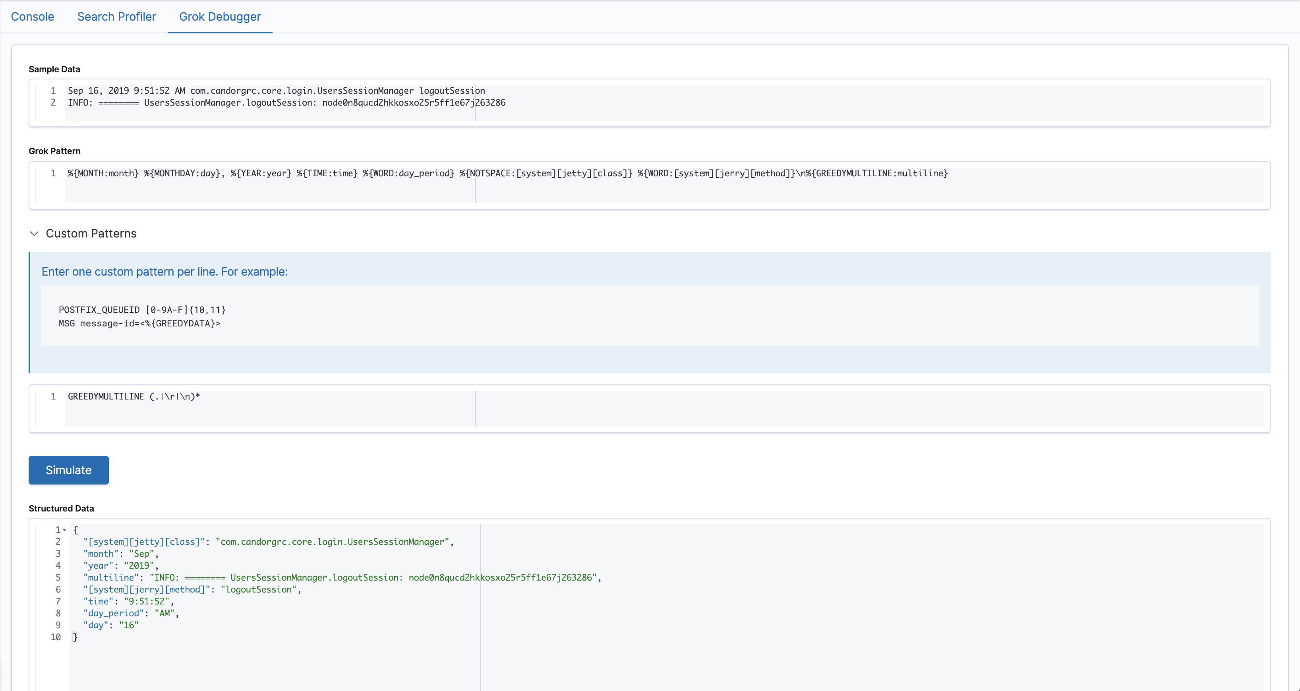Click line number 2 in Sample Data gutter

(53, 103)
